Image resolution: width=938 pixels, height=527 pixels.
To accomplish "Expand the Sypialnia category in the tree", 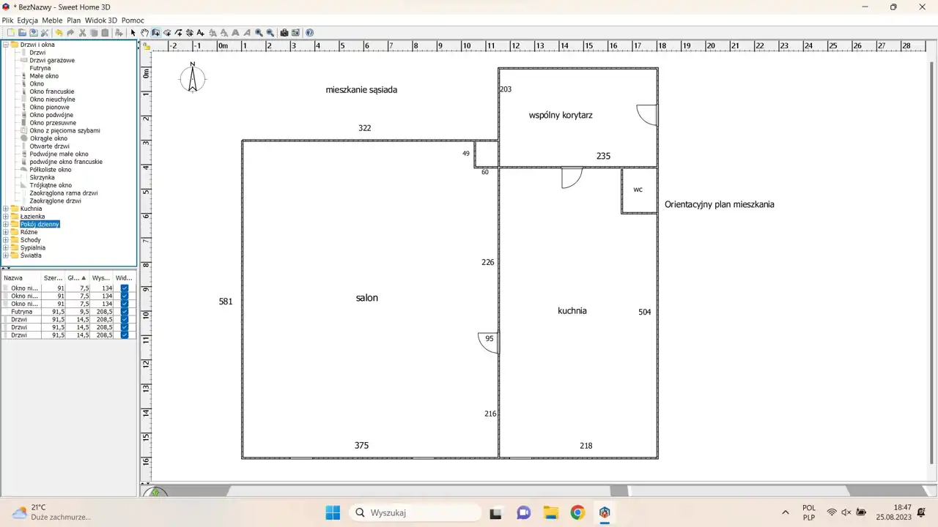I will (x=6, y=248).
